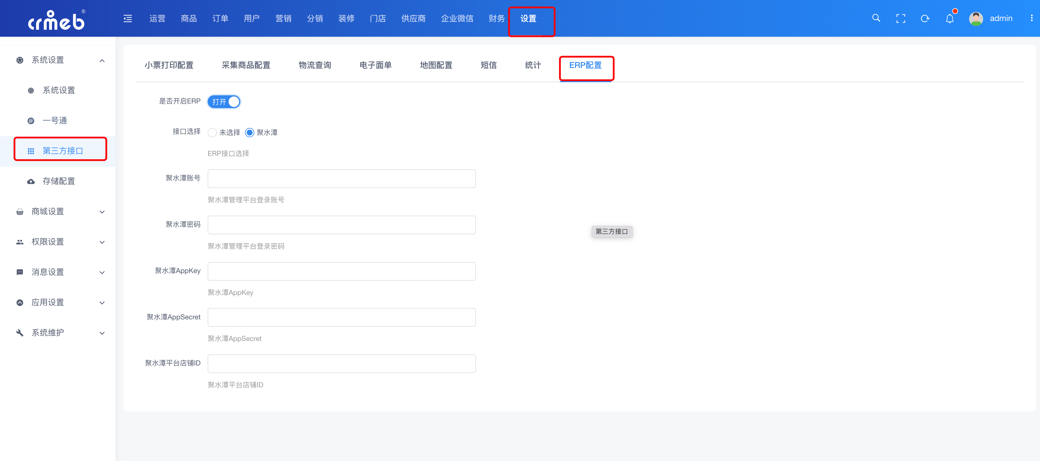Collapse the sidebar with the menu fold icon
Screen dimensions: 1040x461
(127, 19)
